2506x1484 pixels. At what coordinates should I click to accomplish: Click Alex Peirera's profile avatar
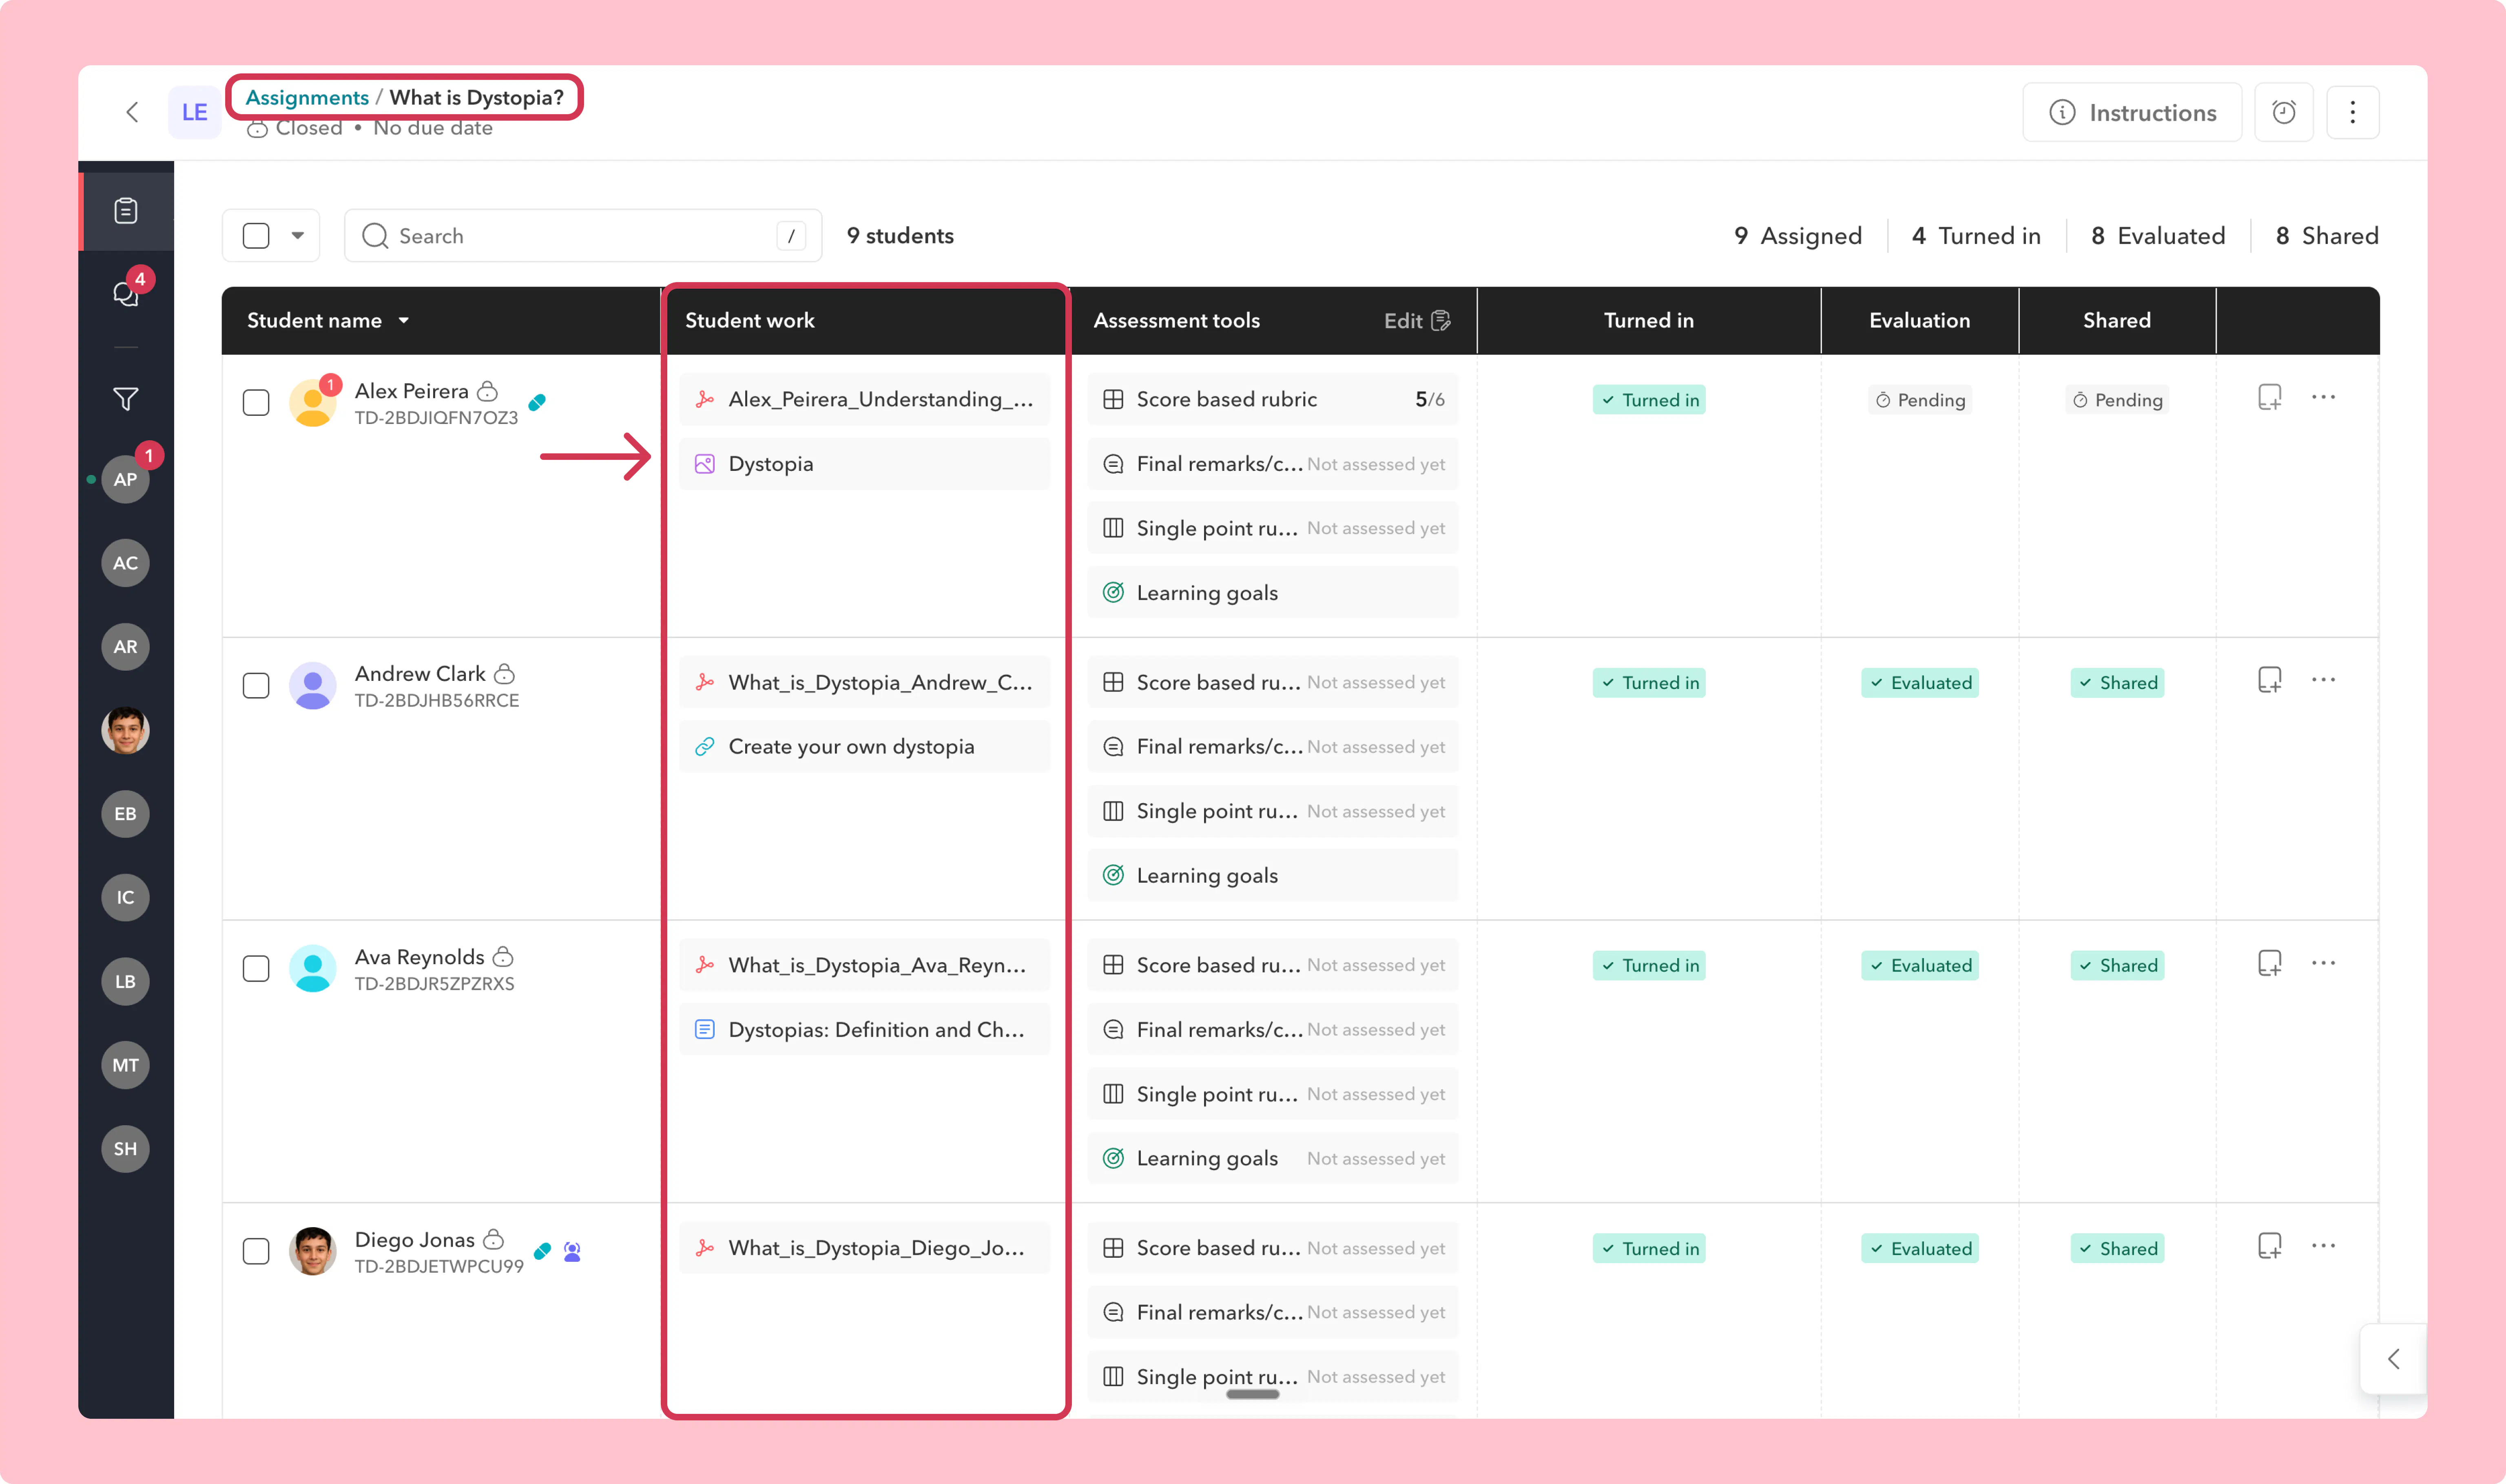[313, 403]
